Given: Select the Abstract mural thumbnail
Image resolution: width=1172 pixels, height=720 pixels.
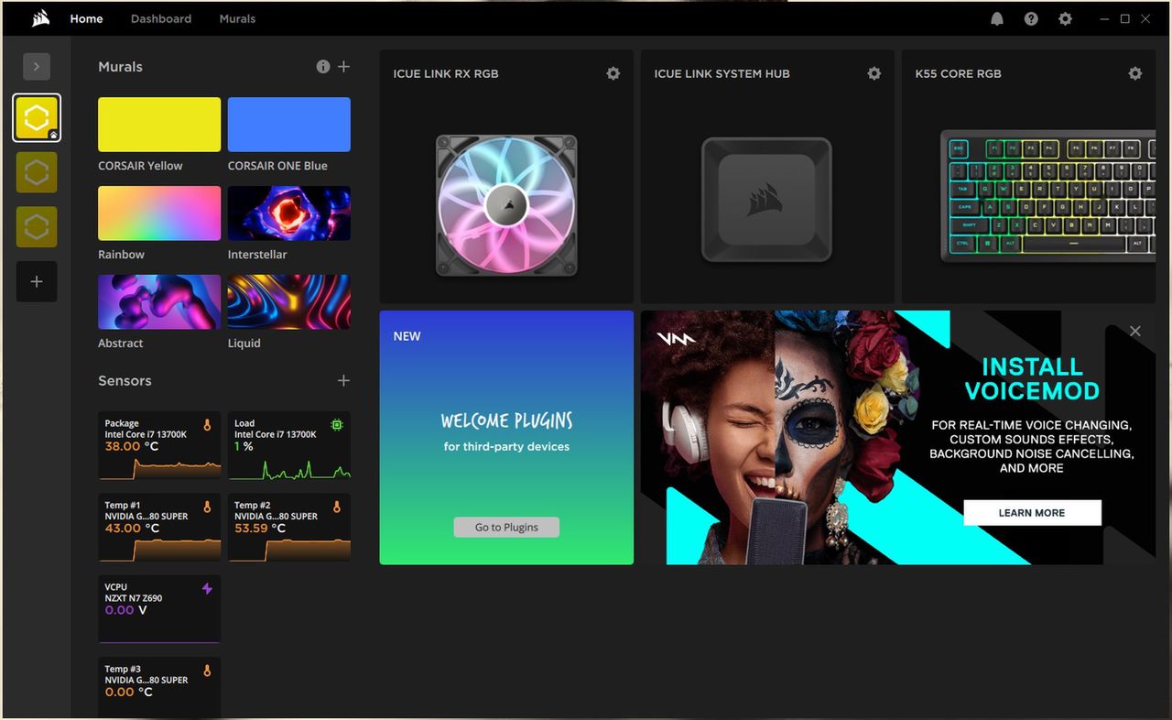Looking at the screenshot, I should point(159,302).
